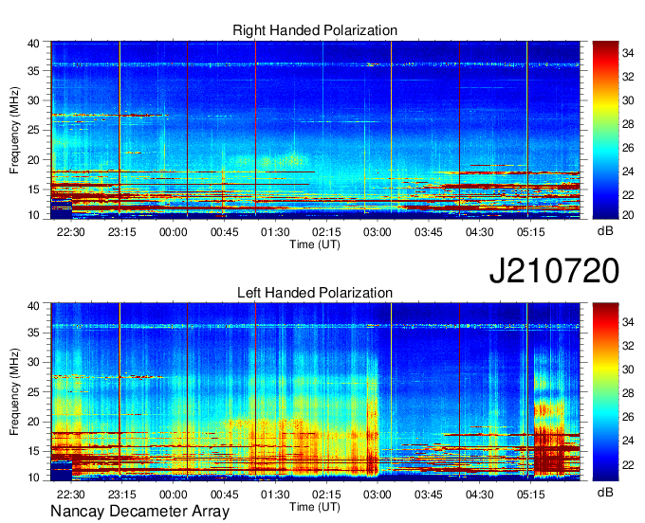The height and width of the screenshot is (523, 645).
Task: Click the bottom plot's Time (UT) axis label
Action: point(315,507)
